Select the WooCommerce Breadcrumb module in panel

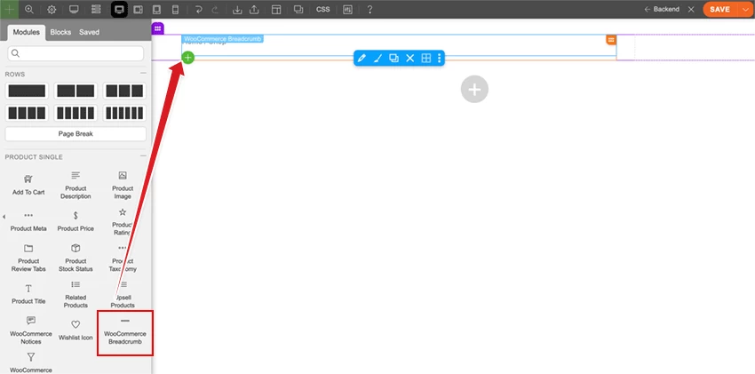click(x=125, y=333)
